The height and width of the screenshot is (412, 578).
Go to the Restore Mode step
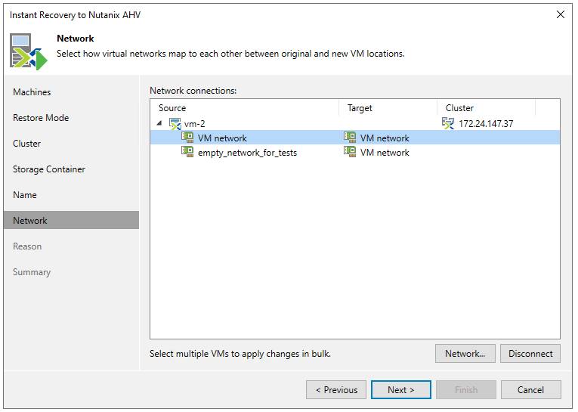[41, 118]
